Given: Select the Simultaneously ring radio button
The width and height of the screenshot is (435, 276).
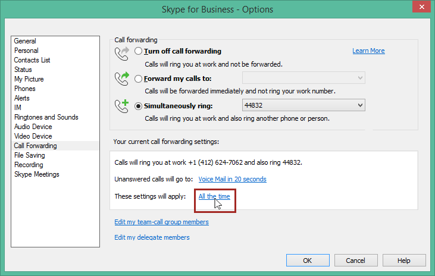Looking at the screenshot, I should pyautogui.click(x=138, y=106).
